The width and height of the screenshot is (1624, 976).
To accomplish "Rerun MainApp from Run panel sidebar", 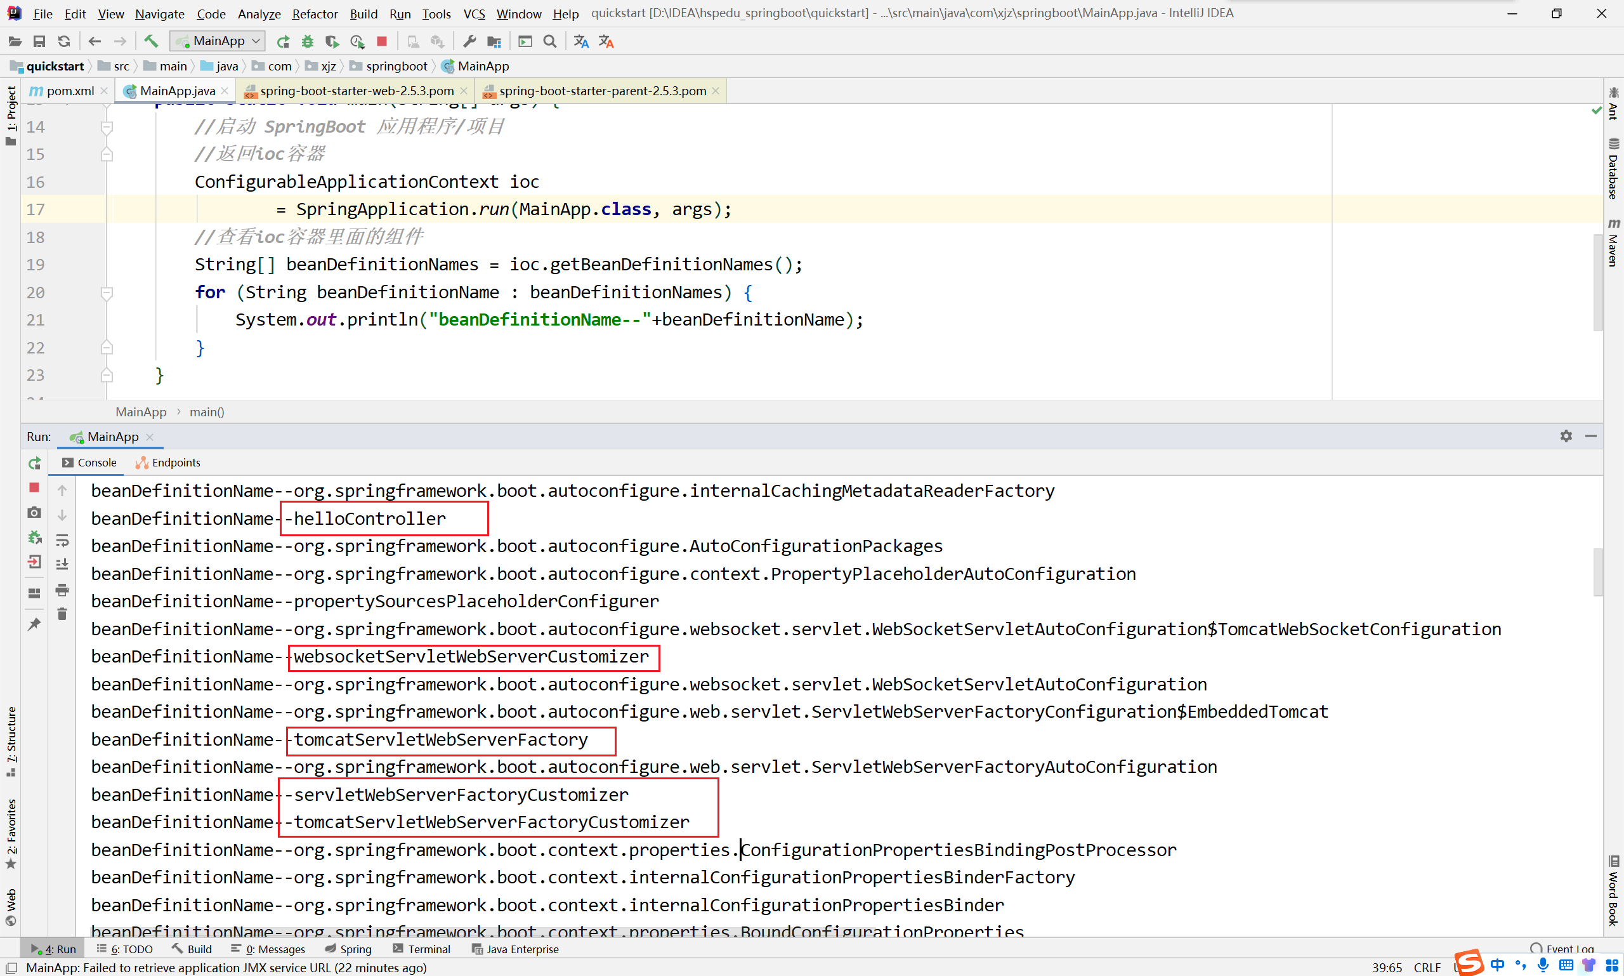I will [x=34, y=463].
